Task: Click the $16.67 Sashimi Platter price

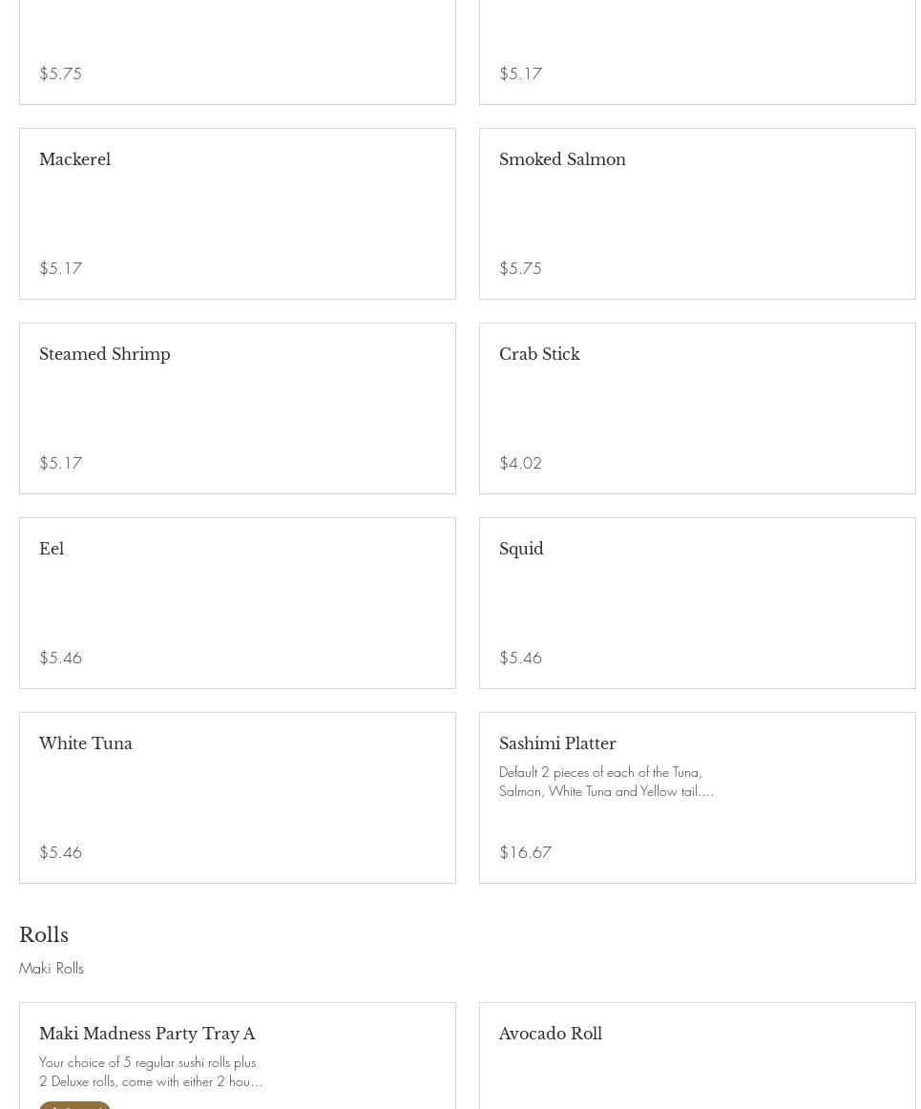Action: pos(525,852)
